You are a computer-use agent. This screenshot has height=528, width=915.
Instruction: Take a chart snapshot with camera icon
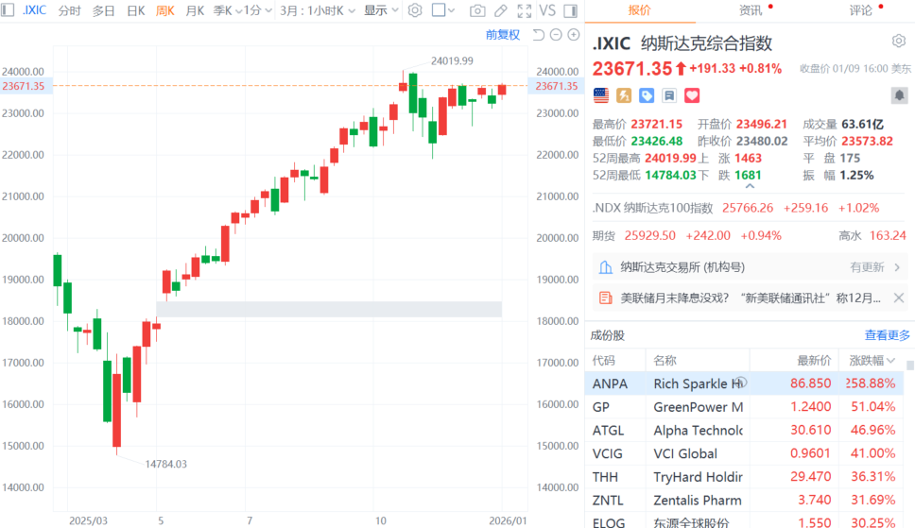(x=477, y=10)
